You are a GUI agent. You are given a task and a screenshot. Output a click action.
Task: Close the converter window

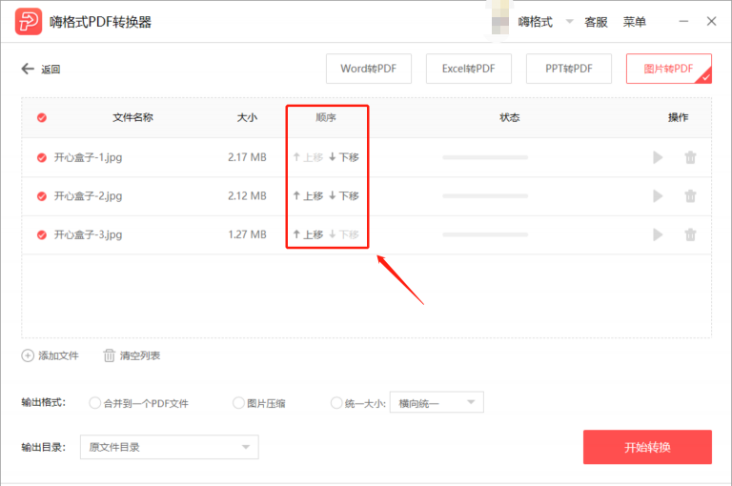pos(711,22)
